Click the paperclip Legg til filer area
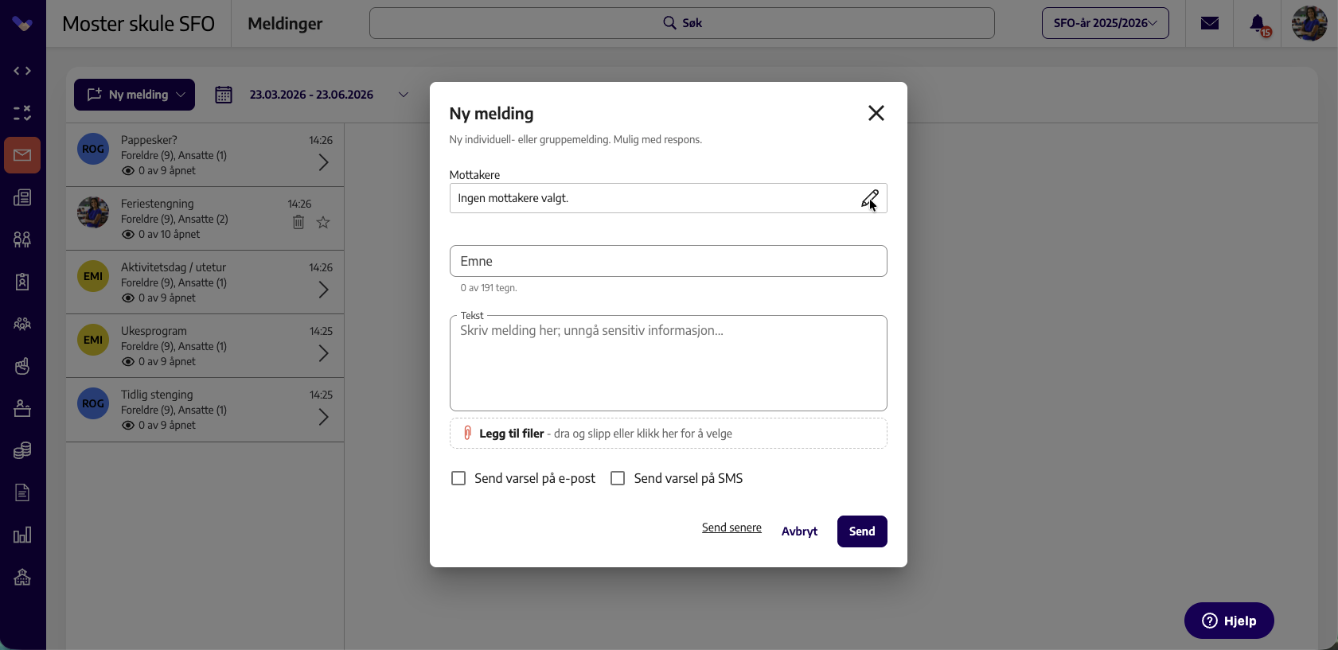 [x=668, y=434]
